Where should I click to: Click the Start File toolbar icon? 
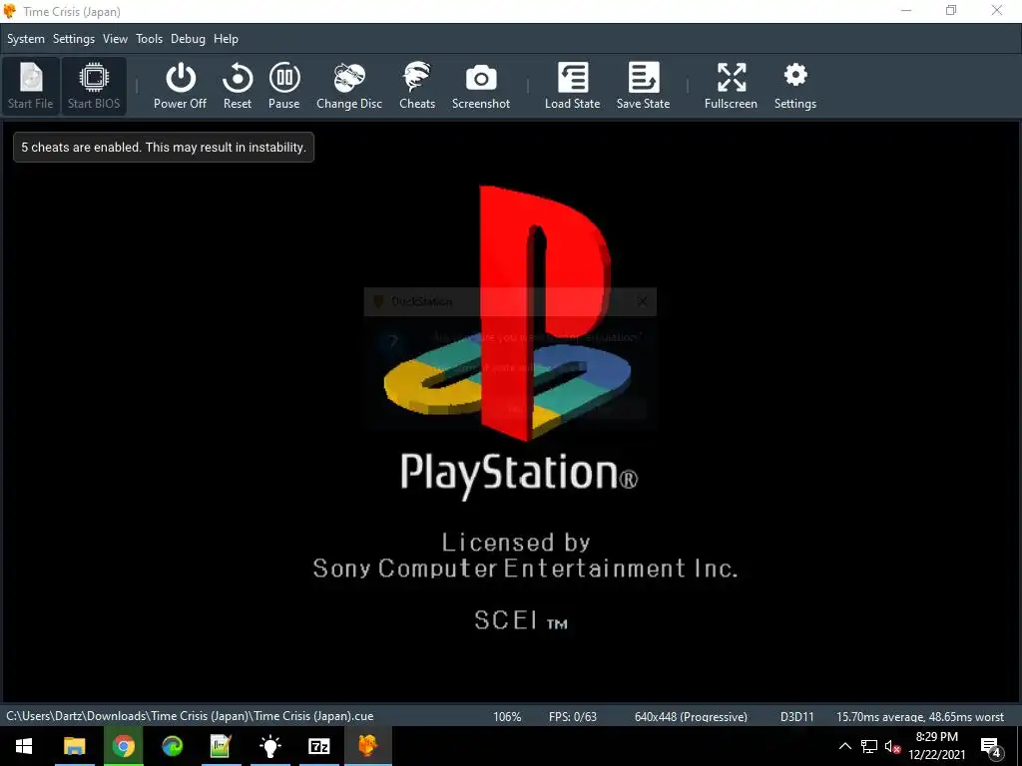tap(31, 86)
